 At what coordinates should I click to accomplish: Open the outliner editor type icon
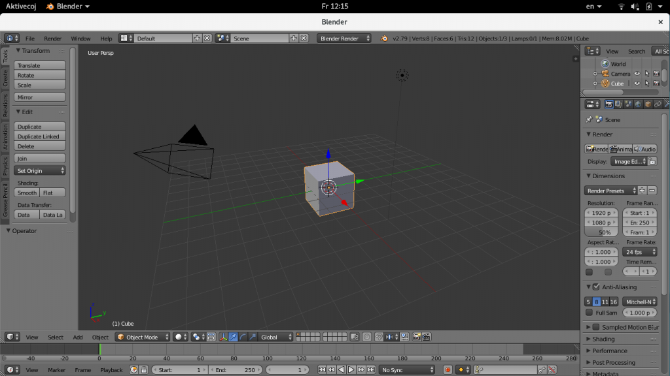pos(593,51)
